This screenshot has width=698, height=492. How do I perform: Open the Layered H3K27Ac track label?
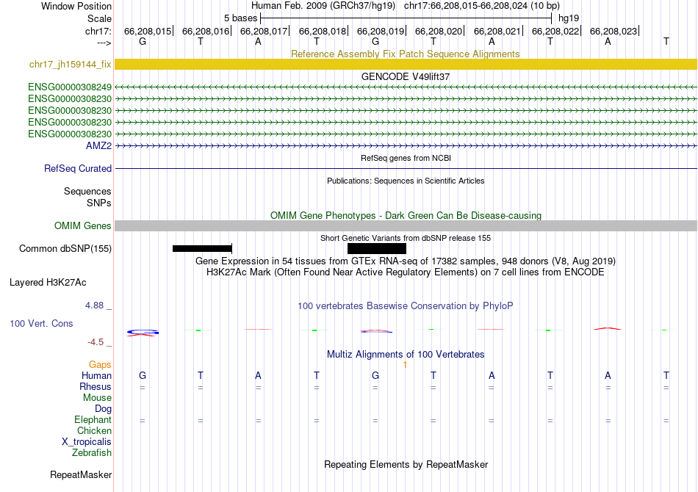click(48, 283)
